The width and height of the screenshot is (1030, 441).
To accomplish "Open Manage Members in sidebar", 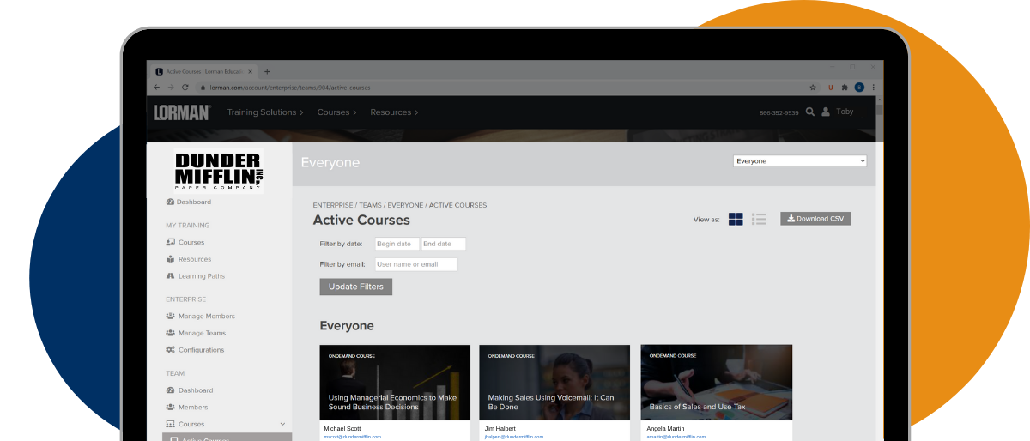I will coord(206,317).
